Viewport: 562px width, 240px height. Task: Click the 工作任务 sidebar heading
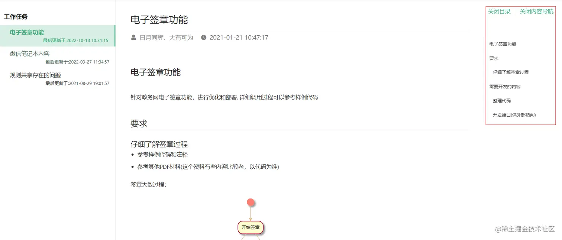(16, 17)
